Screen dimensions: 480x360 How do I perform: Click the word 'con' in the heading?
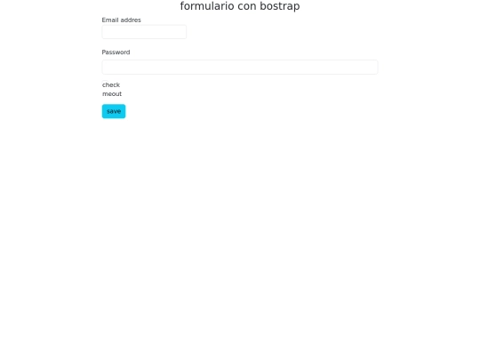point(247,6)
